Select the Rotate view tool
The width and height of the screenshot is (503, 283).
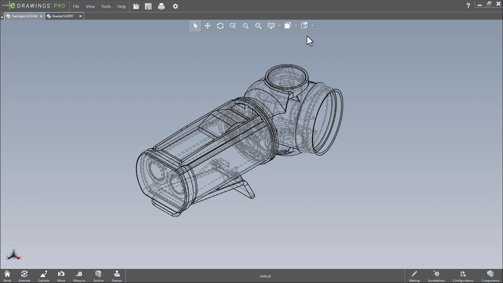click(x=220, y=25)
